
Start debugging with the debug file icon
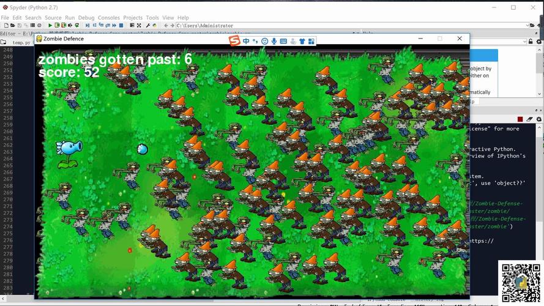pyautogui.click(x=88, y=25)
